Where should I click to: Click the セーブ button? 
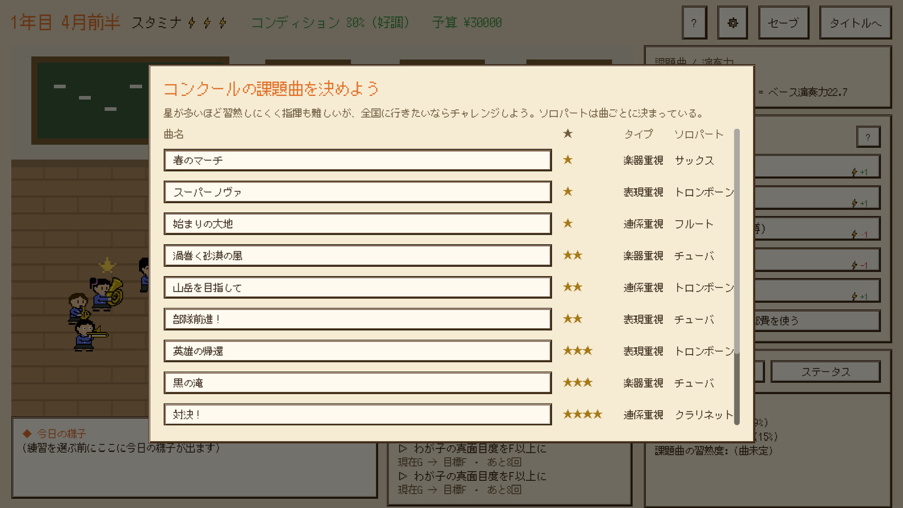point(784,23)
